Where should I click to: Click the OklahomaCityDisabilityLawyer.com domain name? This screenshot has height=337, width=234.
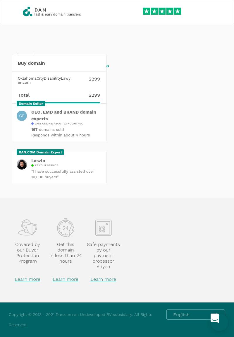[44, 80]
